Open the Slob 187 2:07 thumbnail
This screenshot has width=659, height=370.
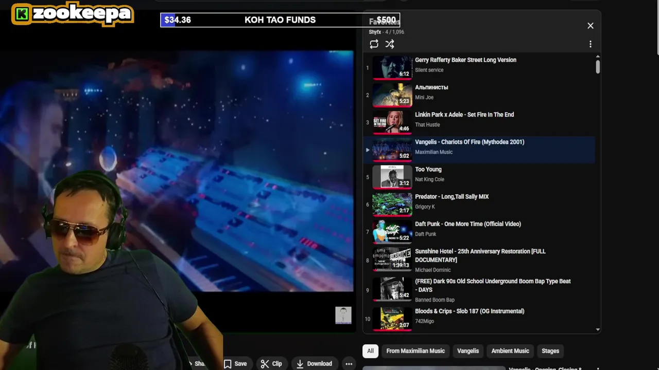point(392,319)
